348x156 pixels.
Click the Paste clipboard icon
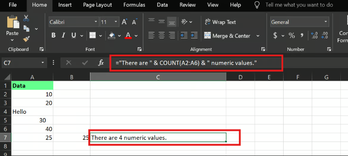coord(13,22)
